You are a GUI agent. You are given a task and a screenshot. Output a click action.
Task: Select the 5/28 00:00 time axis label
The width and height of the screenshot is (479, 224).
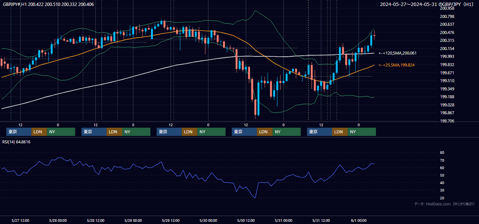coord(58,220)
